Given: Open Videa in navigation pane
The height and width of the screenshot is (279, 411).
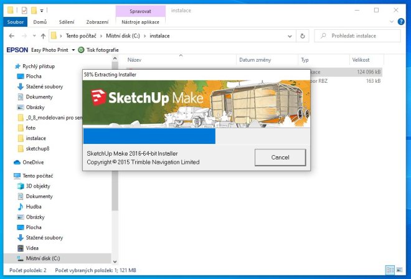Looking at the screenshot, I should (32, 248).
